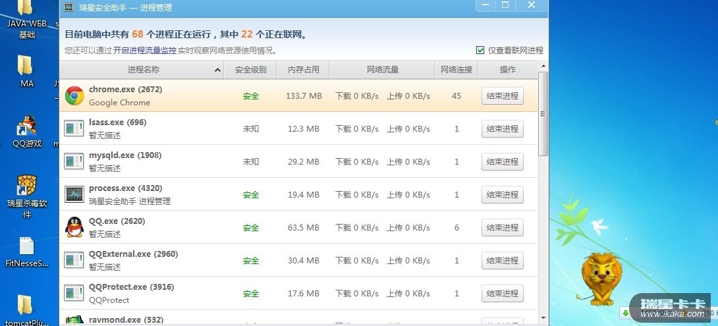
Task: Sort by the 网络流量 column header
Action: click(382, 70)
